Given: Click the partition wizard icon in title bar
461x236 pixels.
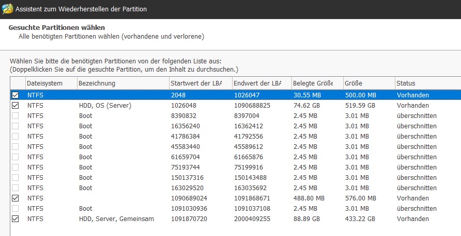Looking at the screenshot, I should (x=7, y=9).
